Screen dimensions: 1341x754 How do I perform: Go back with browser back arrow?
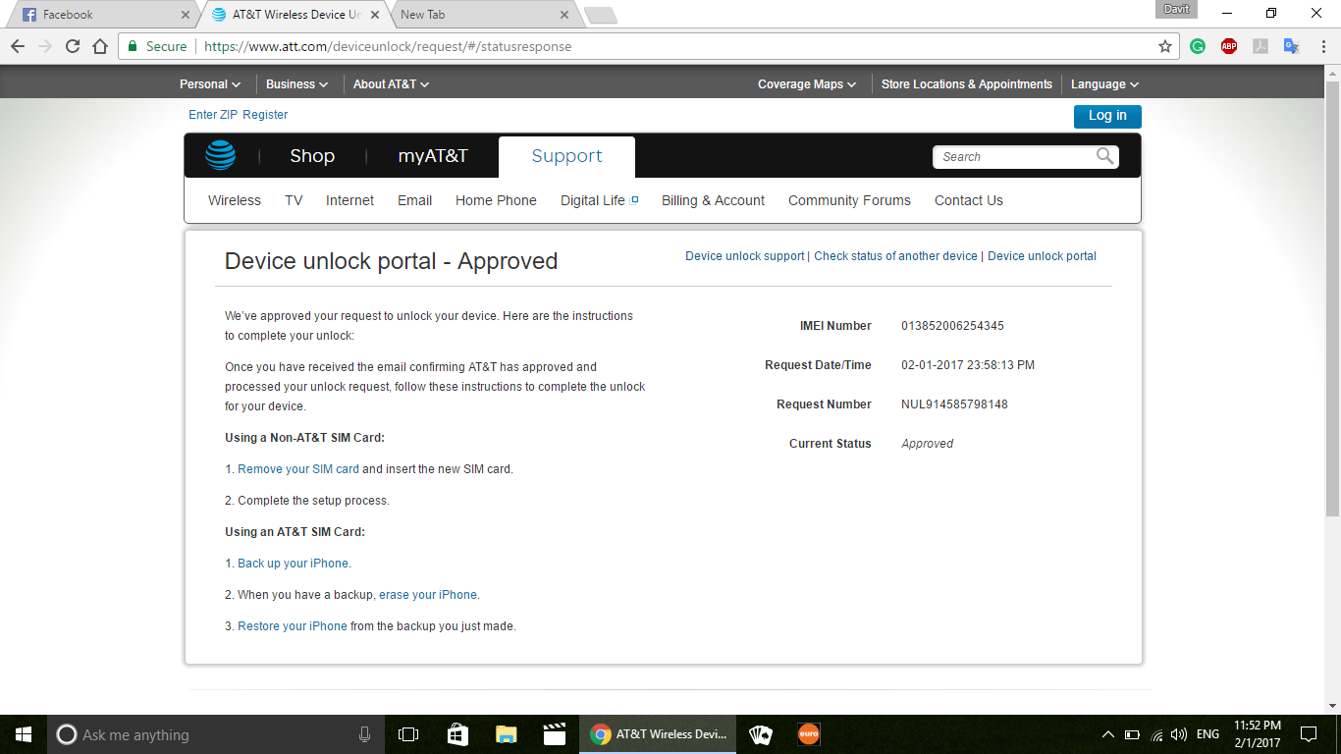[18, 46]
